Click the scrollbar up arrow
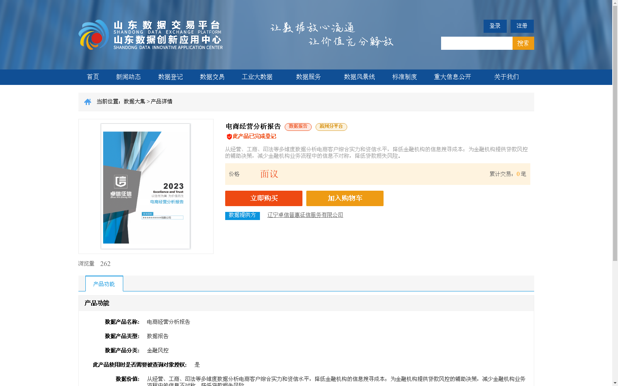This screenshot has width=618, height=386. [615, 3]
